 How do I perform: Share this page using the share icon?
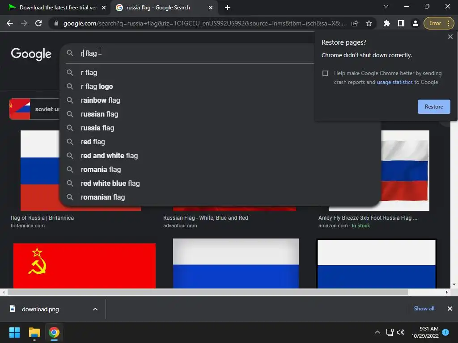(x=355, y=23)
